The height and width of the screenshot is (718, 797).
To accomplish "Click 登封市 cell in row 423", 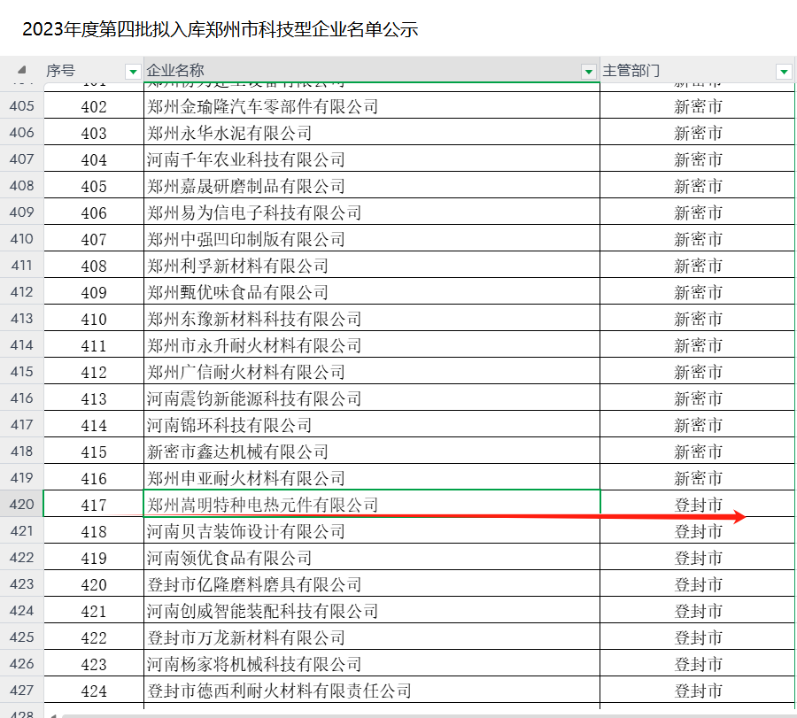I will pos(698,584).
